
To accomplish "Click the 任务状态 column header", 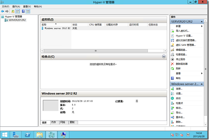I will coord(157,25).
